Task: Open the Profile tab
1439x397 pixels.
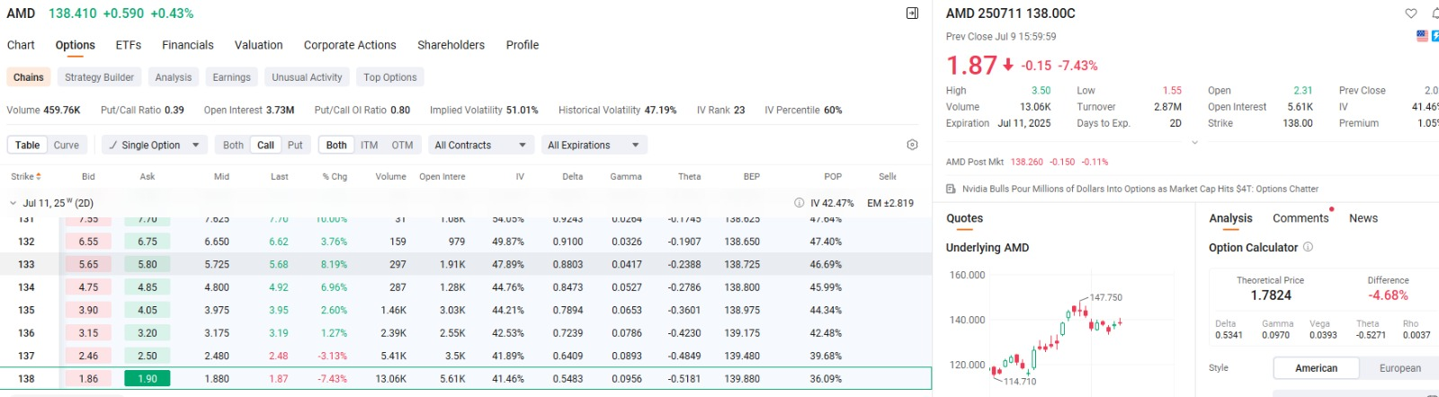Action: coord(522,45)
